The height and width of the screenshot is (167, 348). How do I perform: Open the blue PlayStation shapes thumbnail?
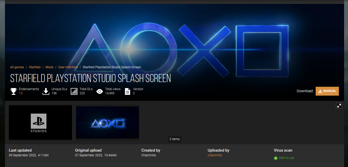(107, 122)
